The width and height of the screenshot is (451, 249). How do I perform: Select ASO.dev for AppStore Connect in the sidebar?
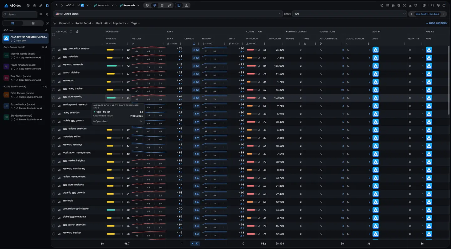(26, 38)
